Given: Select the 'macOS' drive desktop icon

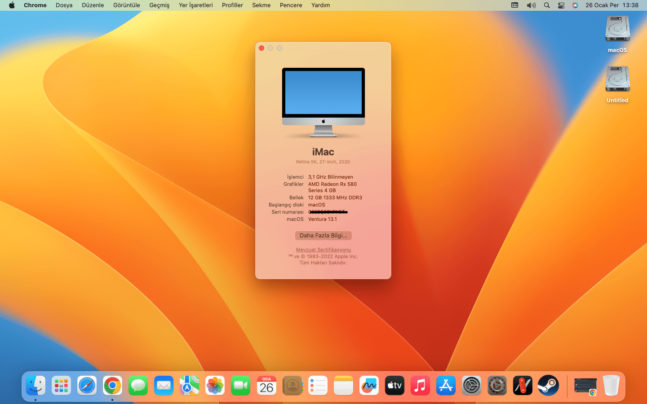Looking at the screenshot, I should (x=617, y=30).
